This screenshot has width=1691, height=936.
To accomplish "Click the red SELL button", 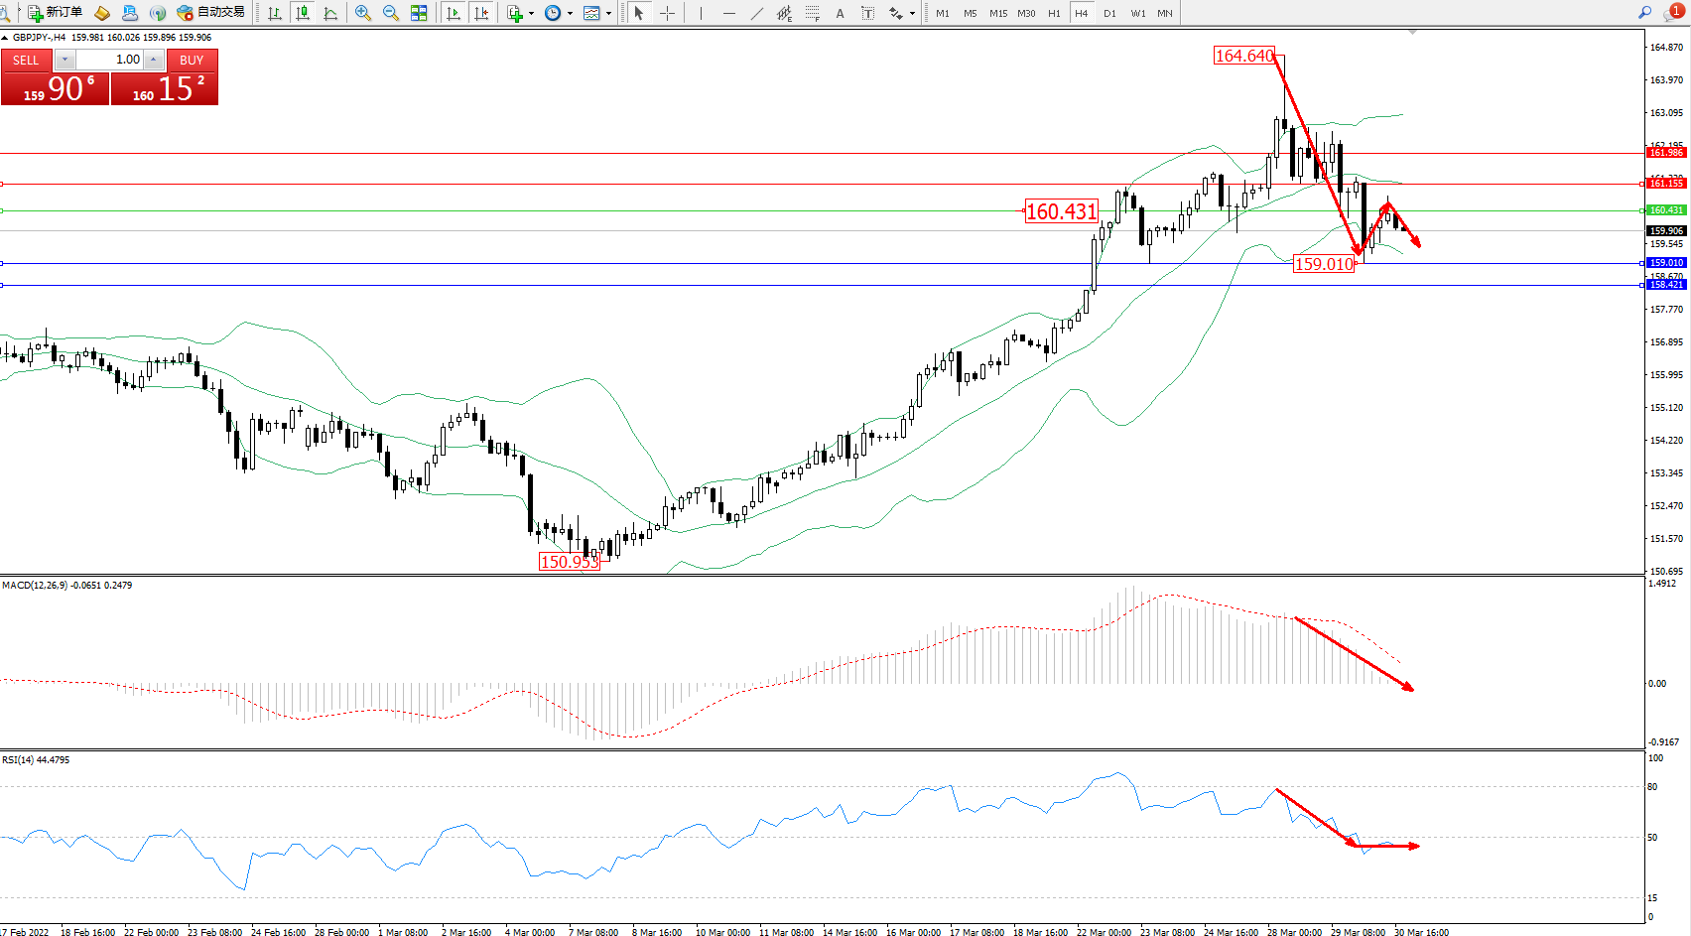I will tap(26, 61).
